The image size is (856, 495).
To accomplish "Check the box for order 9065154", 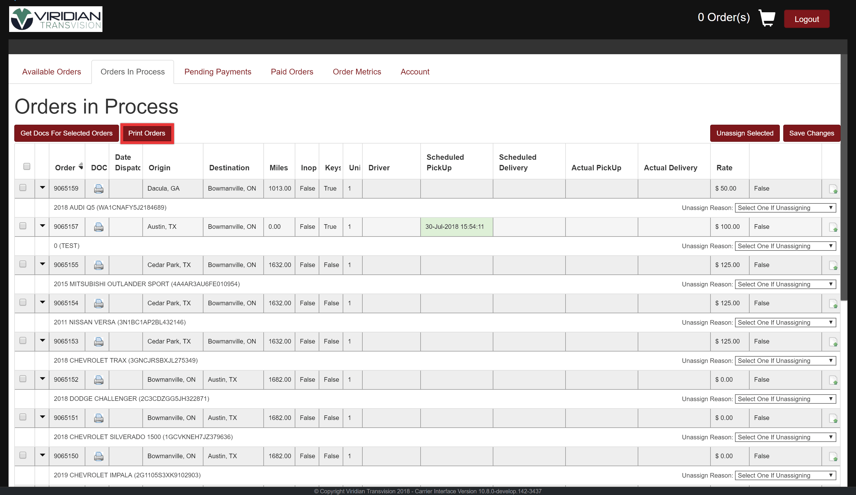I will pos(23,302).
